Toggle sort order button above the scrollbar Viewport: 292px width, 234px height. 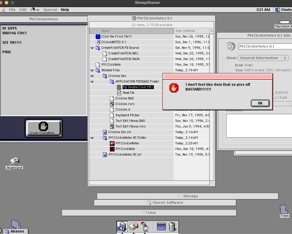coord(212,31)
